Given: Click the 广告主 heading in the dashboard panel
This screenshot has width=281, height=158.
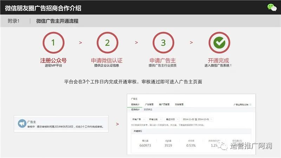Looking at the screenshot, I should click(x=134, y=99).
